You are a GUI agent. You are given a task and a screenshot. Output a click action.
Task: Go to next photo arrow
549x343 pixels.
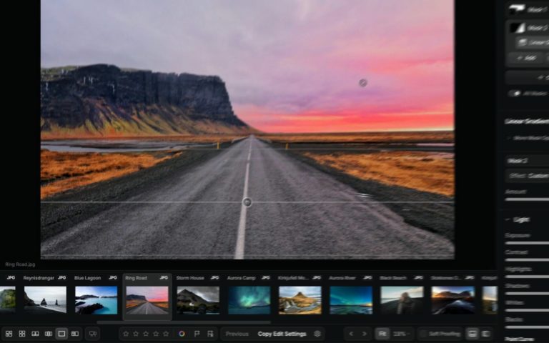point(364,334)
